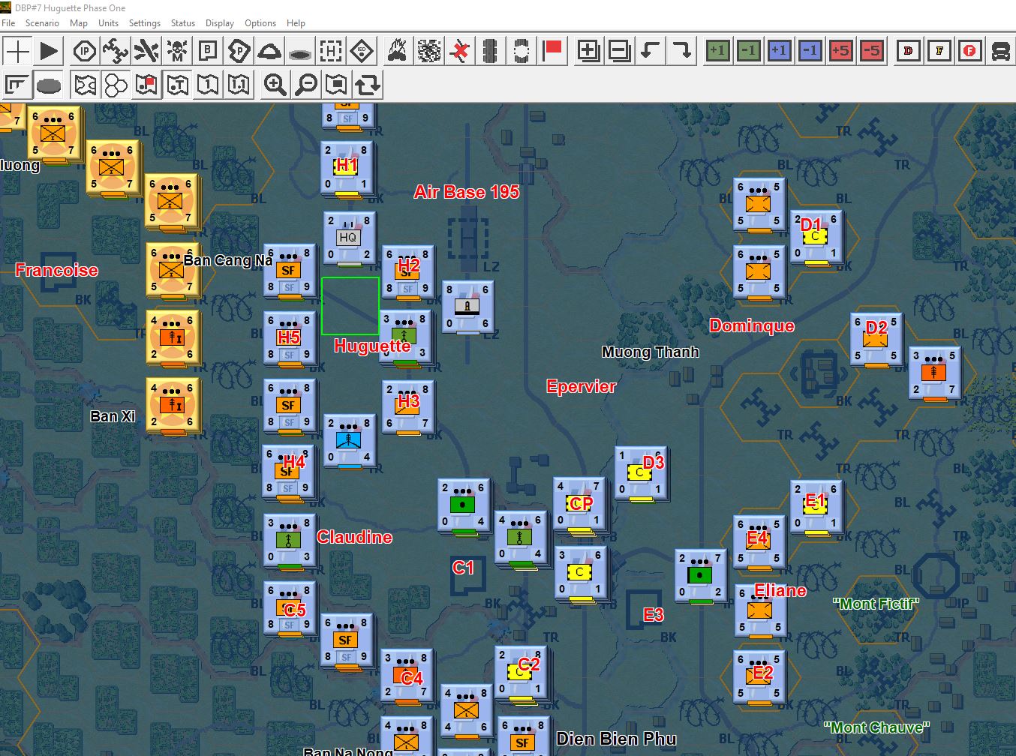Image resolution: width=1016 pixels, height=756 pixels.
Task: Zoom in with the magnifier plus icon
Action: point(275,85)
